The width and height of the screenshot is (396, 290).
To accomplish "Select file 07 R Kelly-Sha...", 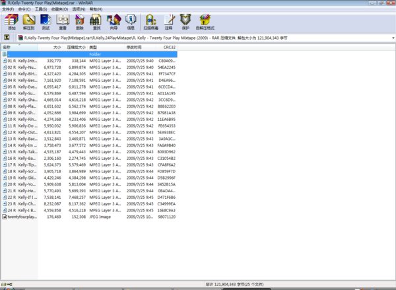I will point(22,100).
